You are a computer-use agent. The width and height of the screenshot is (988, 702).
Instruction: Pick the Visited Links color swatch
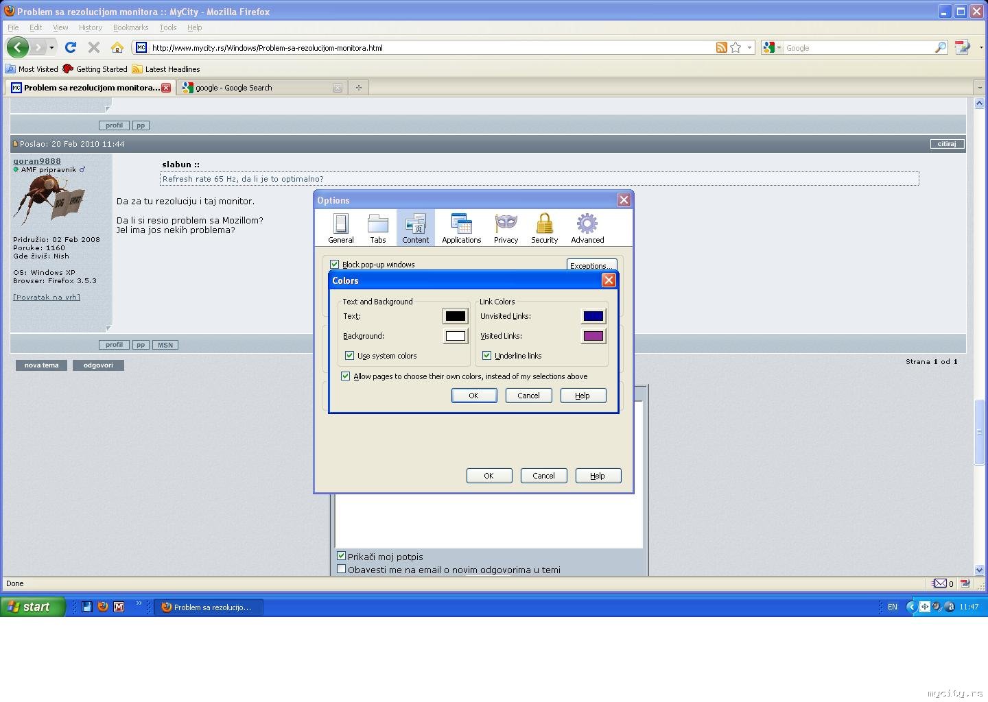pos(593,336)
